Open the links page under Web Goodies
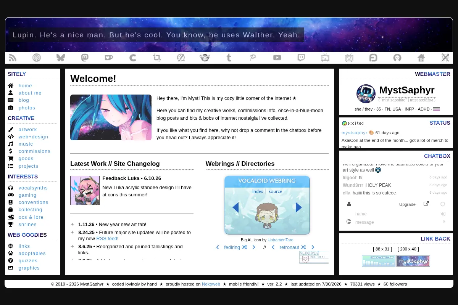Viewport: 458px width, 305px height. (x=24, y=246)
